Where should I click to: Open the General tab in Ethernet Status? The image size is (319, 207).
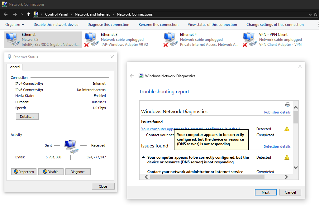click(14, 67)
